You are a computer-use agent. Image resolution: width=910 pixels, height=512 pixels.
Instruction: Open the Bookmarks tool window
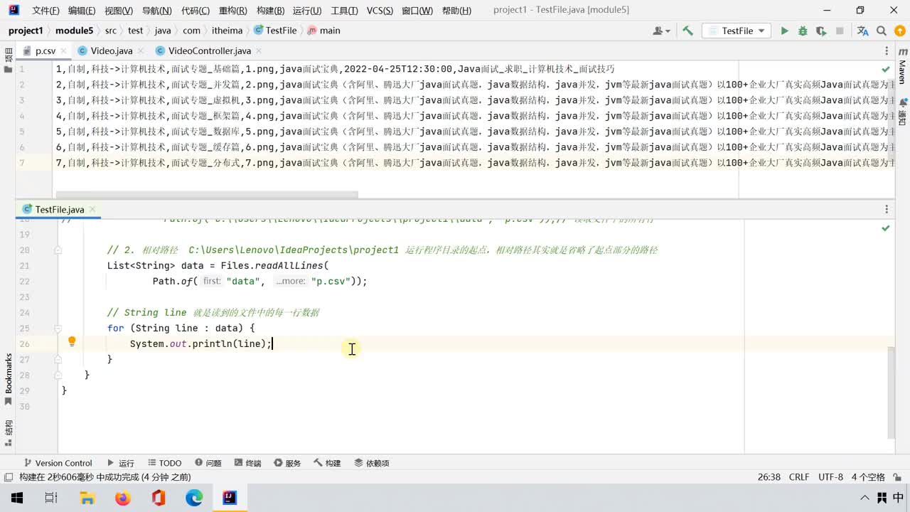pyautogui.click(x=8, y=380)
